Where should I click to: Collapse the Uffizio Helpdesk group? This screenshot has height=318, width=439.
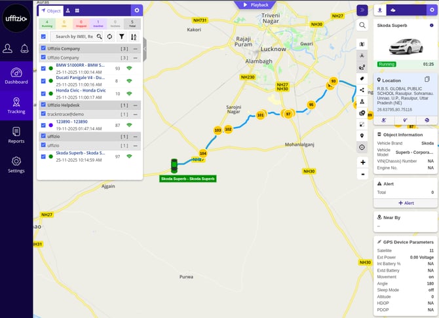[x=136, y=105]
